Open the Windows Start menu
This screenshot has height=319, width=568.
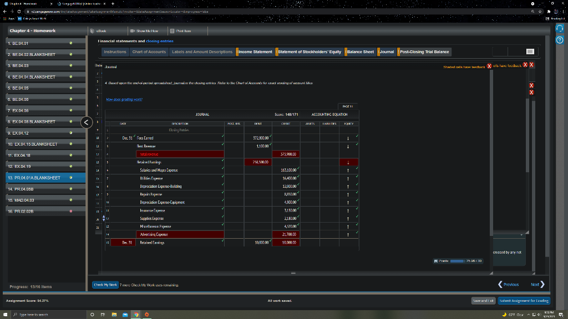5,315
